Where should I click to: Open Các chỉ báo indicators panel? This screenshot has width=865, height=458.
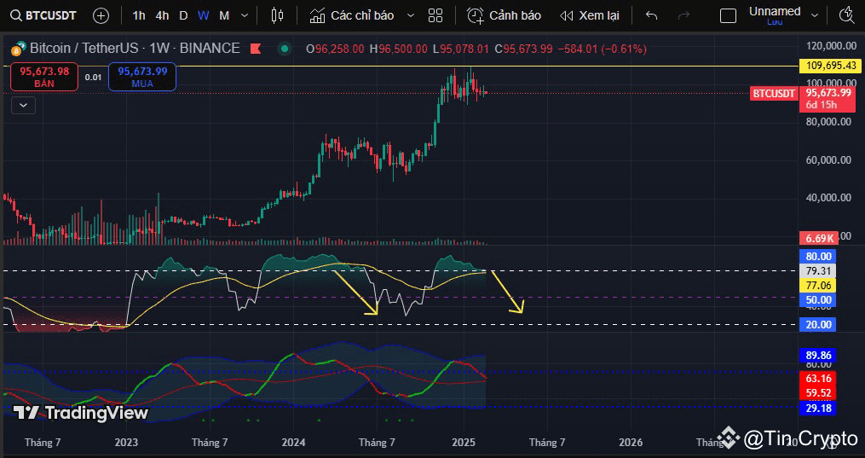click(x=351, y=15)
